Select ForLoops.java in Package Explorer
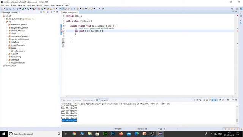 pos(19,51)
